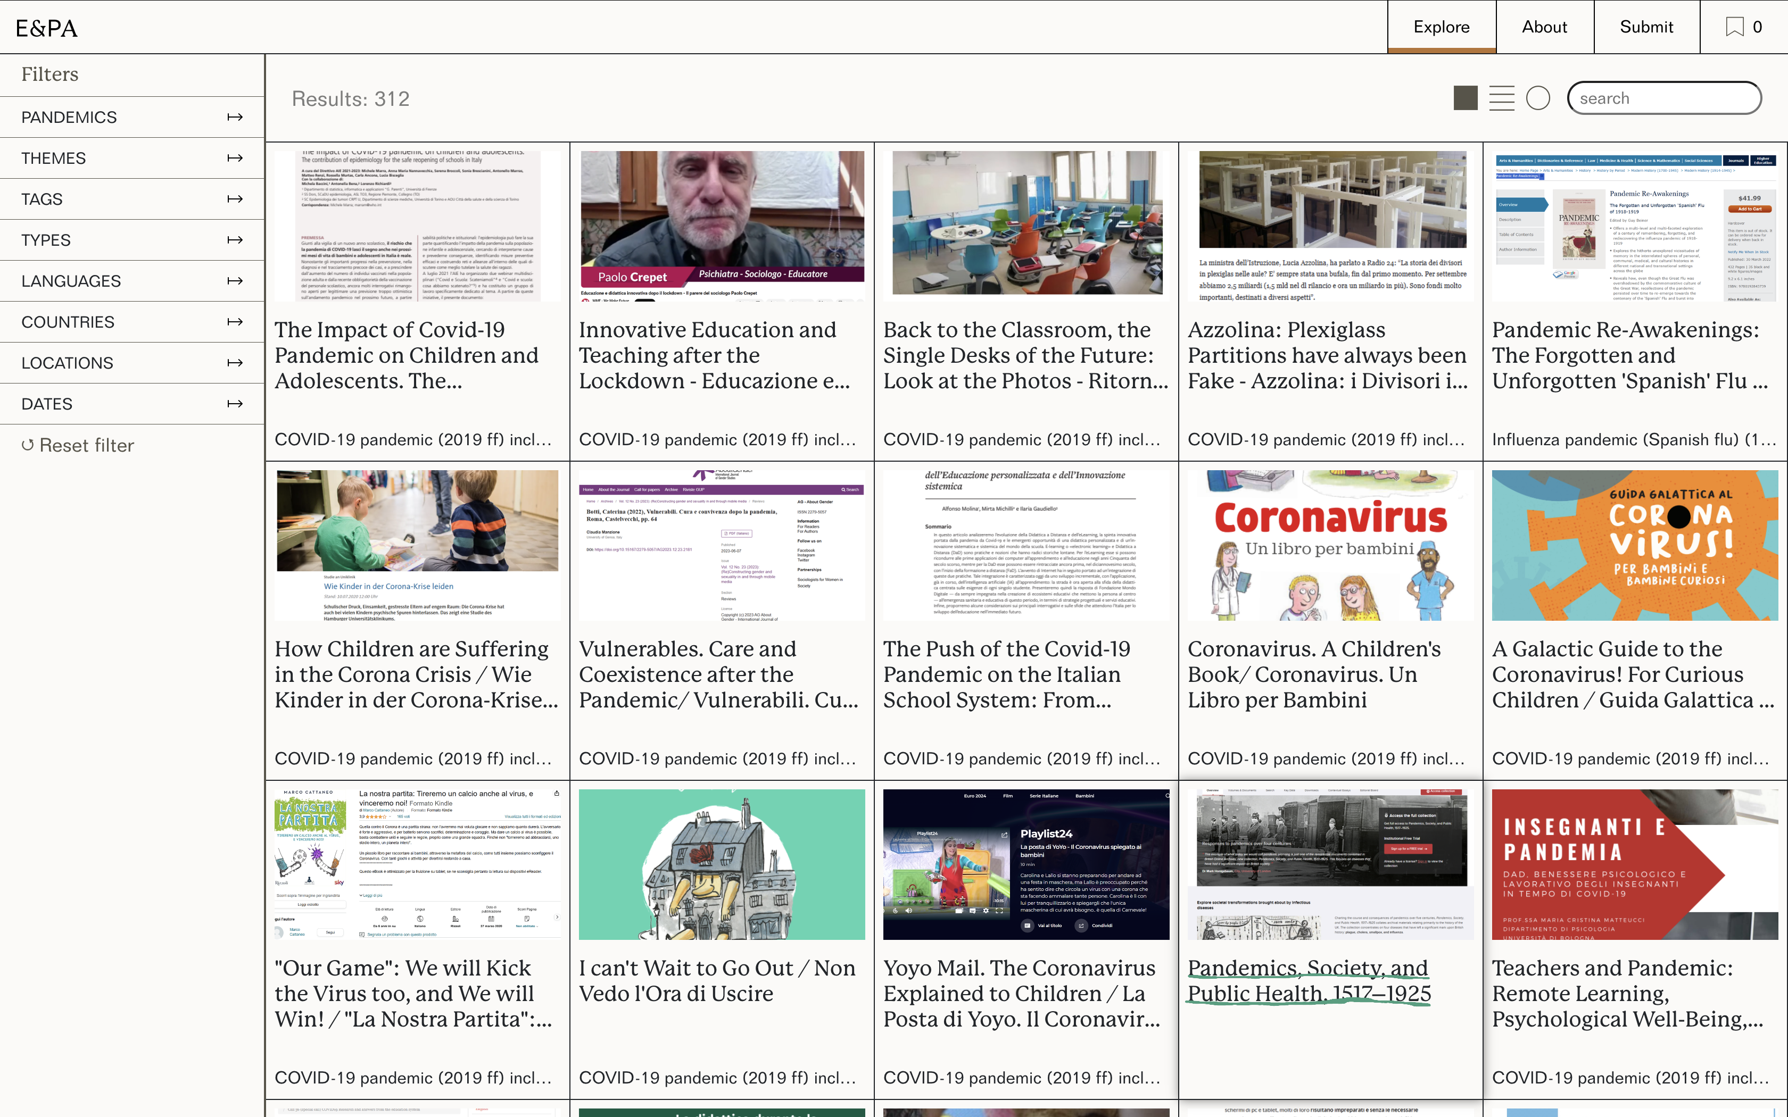Expand the Dates filter

133,404
